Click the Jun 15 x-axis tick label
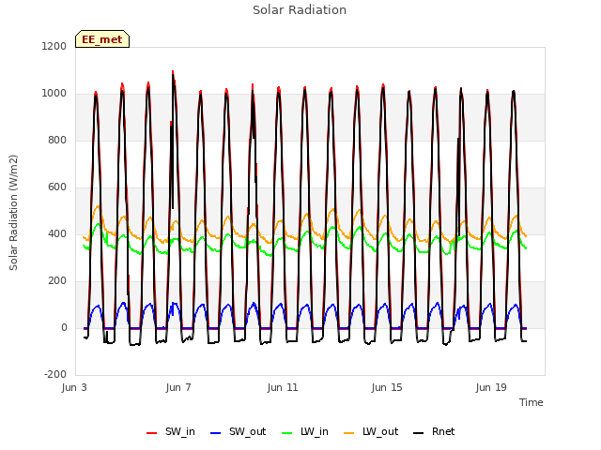Screen dimensions: 601x450 [387, 387]
